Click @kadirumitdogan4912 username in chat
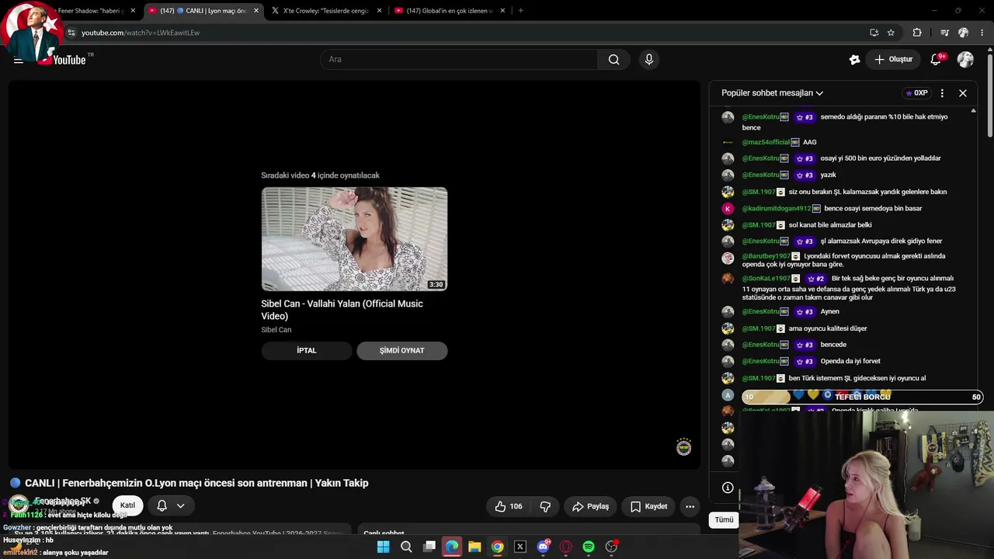 [x=777, y=208]
